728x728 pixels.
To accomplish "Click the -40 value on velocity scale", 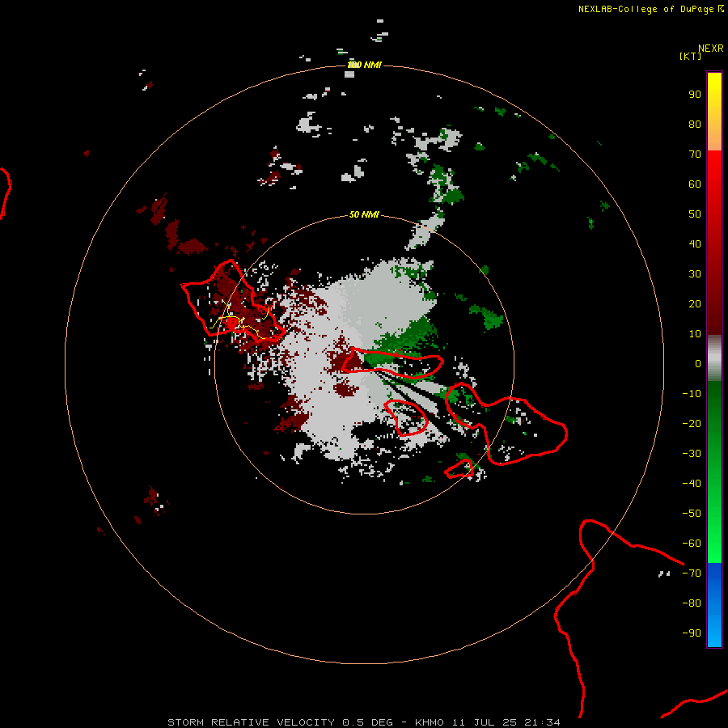I will tap(692, 484).
